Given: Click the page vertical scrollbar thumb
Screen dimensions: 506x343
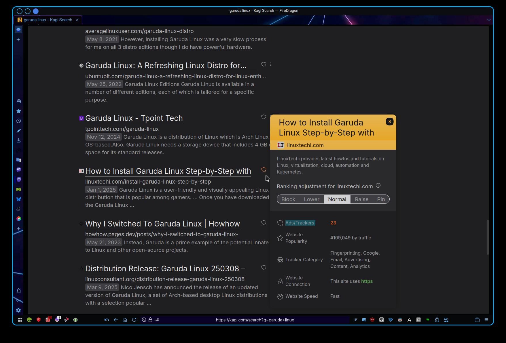Looking at the screenshot, I should pyautogui.click(x=488, y=237).
